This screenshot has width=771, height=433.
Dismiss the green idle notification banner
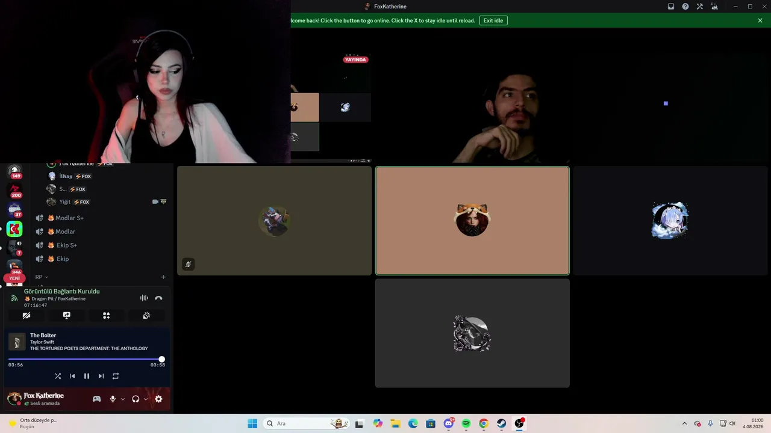[x=760, y=20]
